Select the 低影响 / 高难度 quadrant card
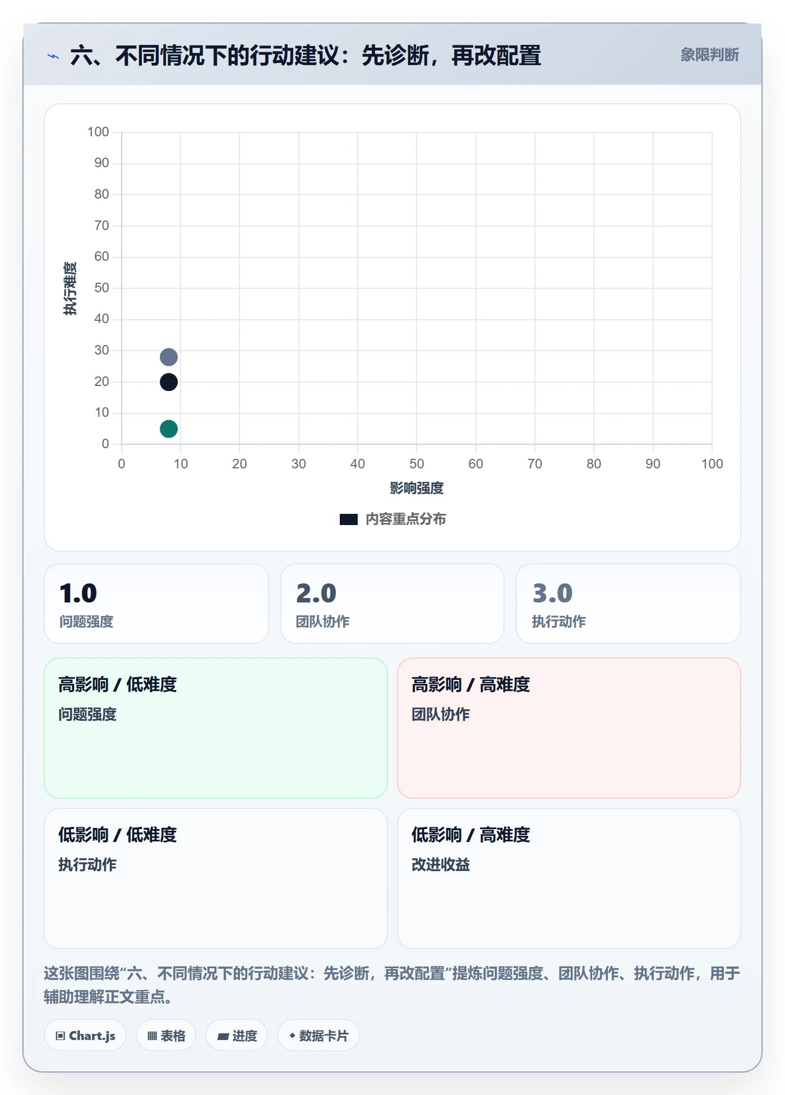The width and height of the screenshot is (785, 1095). (x=569, y=878)
